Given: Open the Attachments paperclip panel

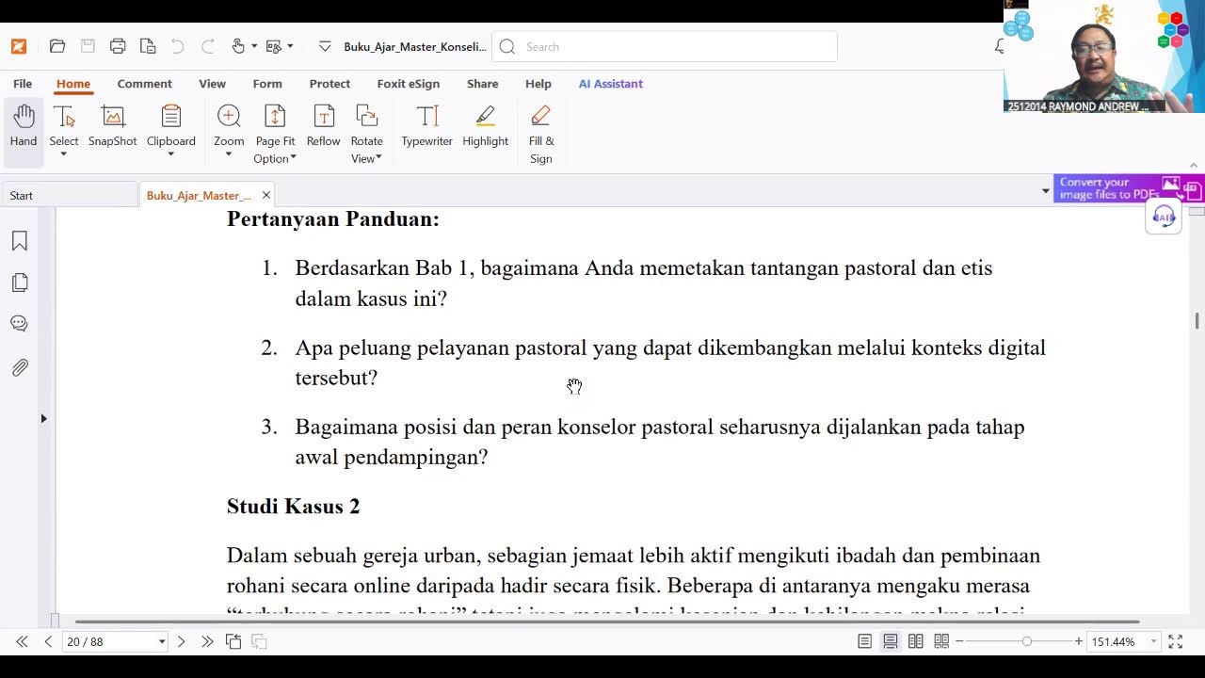Looking at the screenshot, I should coord(20,367).
